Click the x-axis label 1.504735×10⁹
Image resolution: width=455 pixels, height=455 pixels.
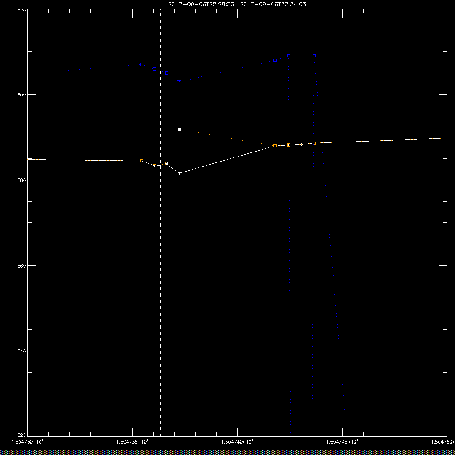[132, 442]
